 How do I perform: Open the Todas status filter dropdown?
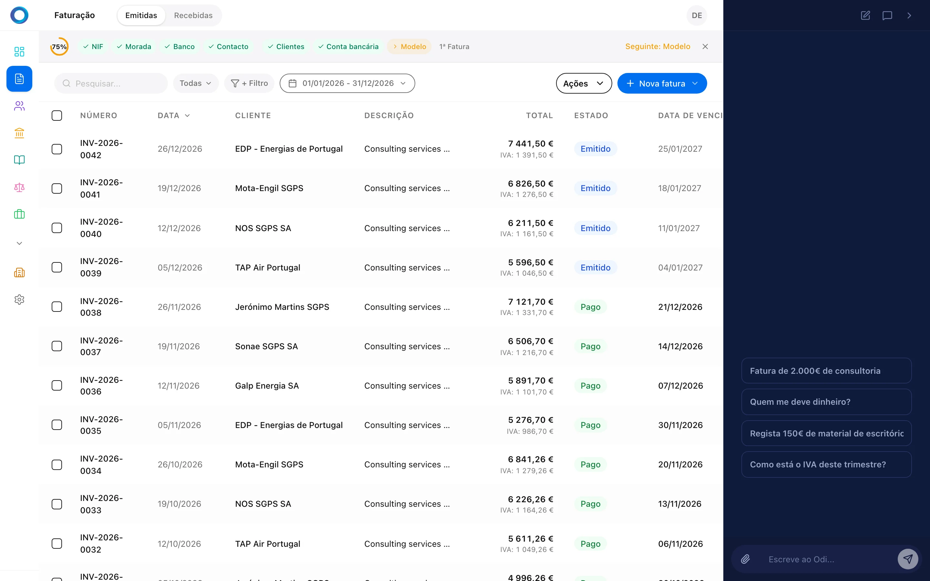pos(195,83)
